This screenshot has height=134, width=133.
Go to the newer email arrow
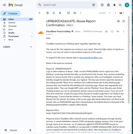[110, 13]
